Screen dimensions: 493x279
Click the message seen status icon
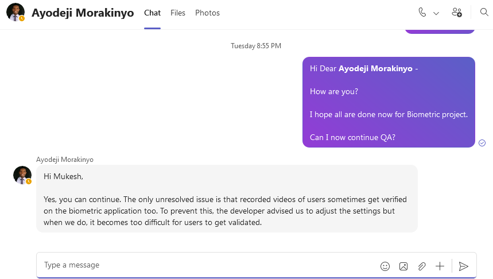[482, 143]
